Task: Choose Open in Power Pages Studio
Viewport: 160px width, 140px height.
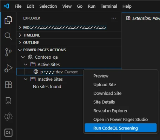Action: point(121,119)
